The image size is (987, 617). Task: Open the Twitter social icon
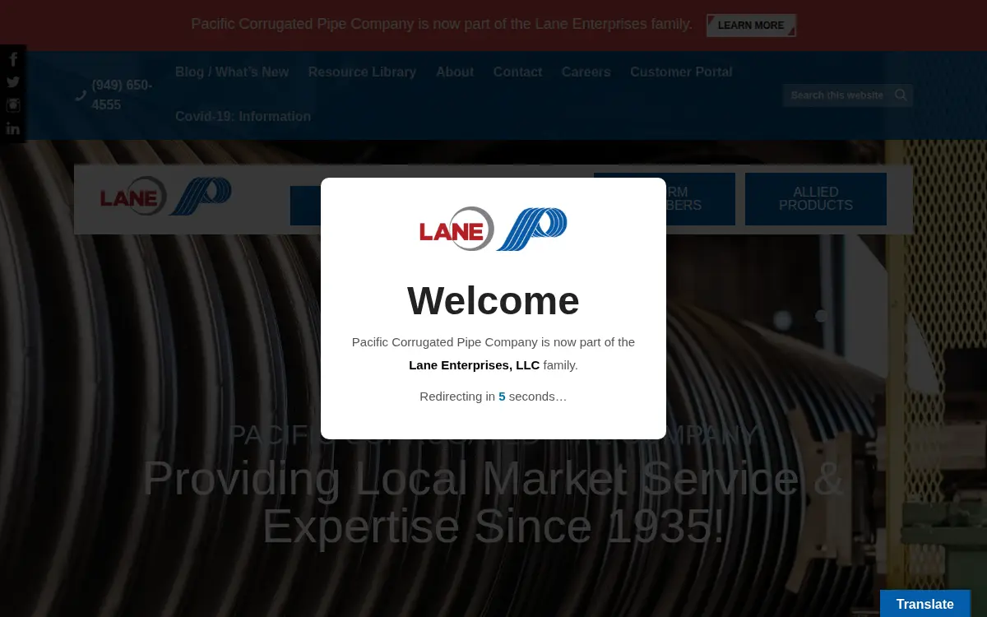[x=13, y=82]
